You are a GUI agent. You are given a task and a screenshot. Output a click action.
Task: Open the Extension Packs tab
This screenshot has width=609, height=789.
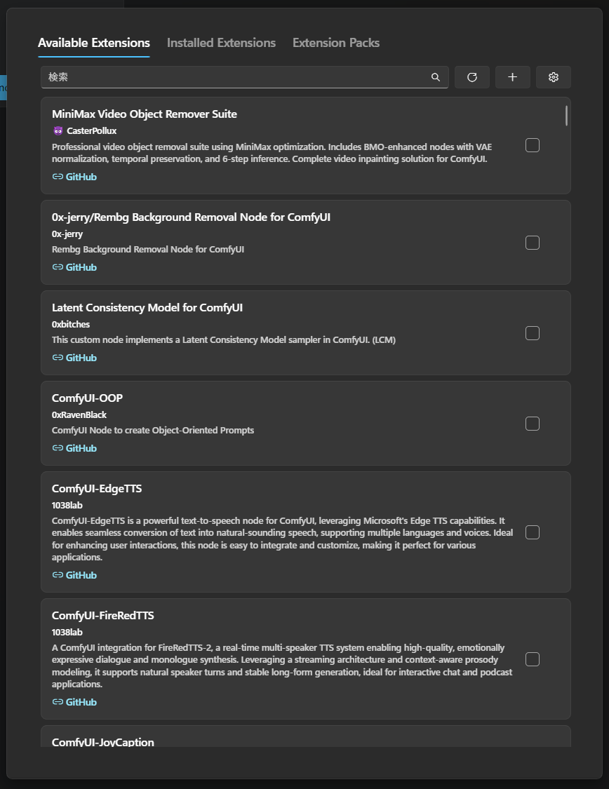[x=336, y=43]
